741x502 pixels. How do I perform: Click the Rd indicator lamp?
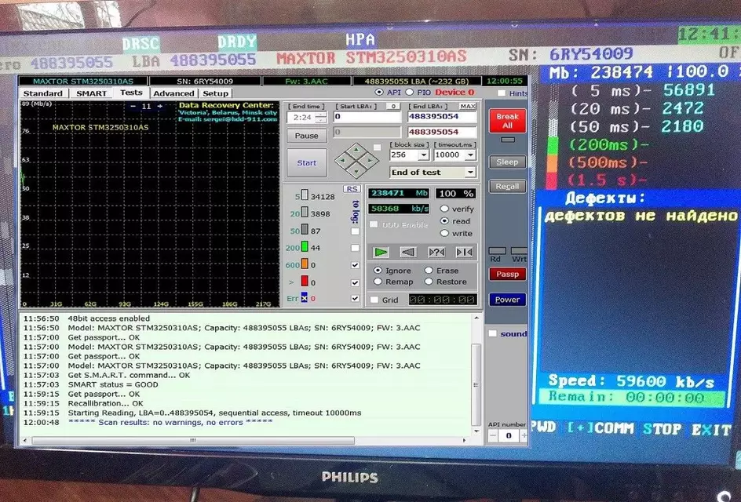[x=497, y=251]
